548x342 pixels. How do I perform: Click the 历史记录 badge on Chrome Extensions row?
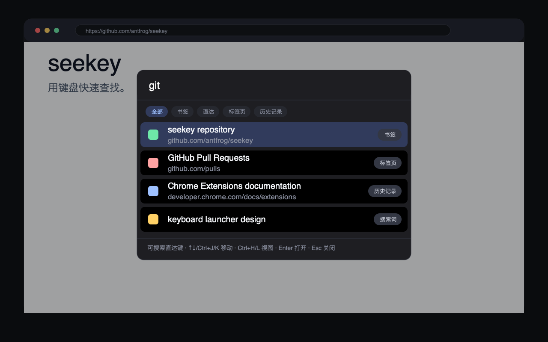tap(385, 191)
